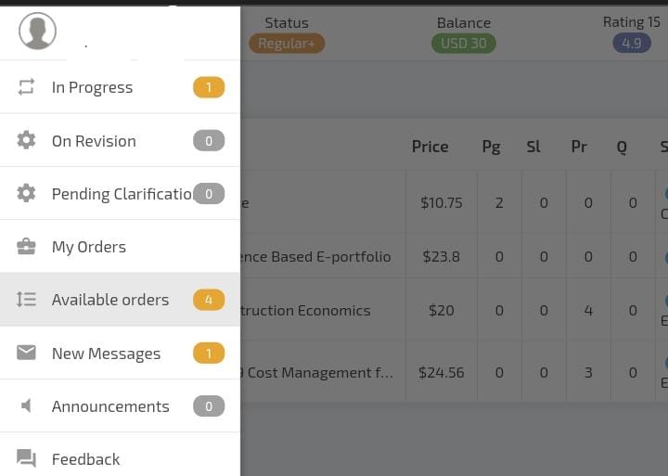The image size is (668, 476).
Task: Click the Announcements zero count badge
Action: 209,406
